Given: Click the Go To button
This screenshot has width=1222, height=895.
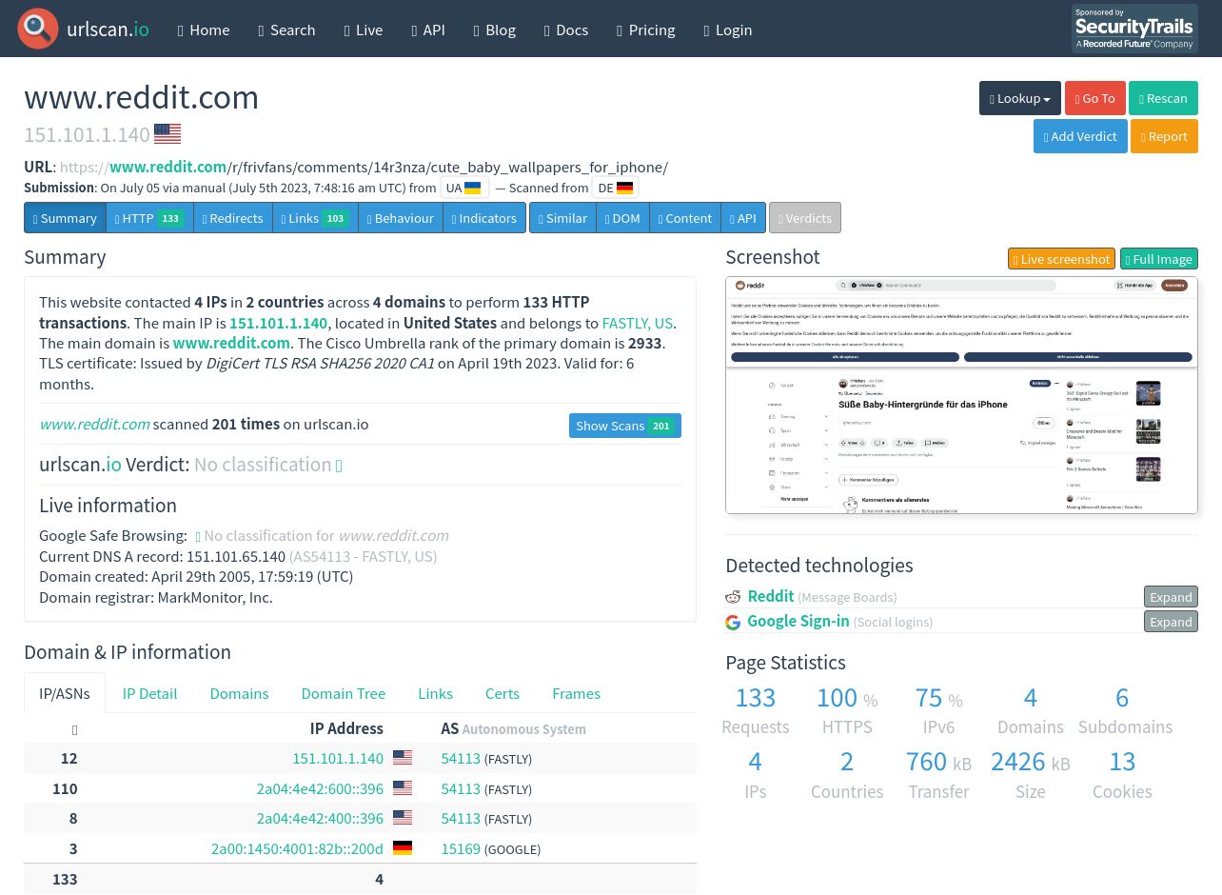Looking at the screenshot, I should click(1094, 98).
